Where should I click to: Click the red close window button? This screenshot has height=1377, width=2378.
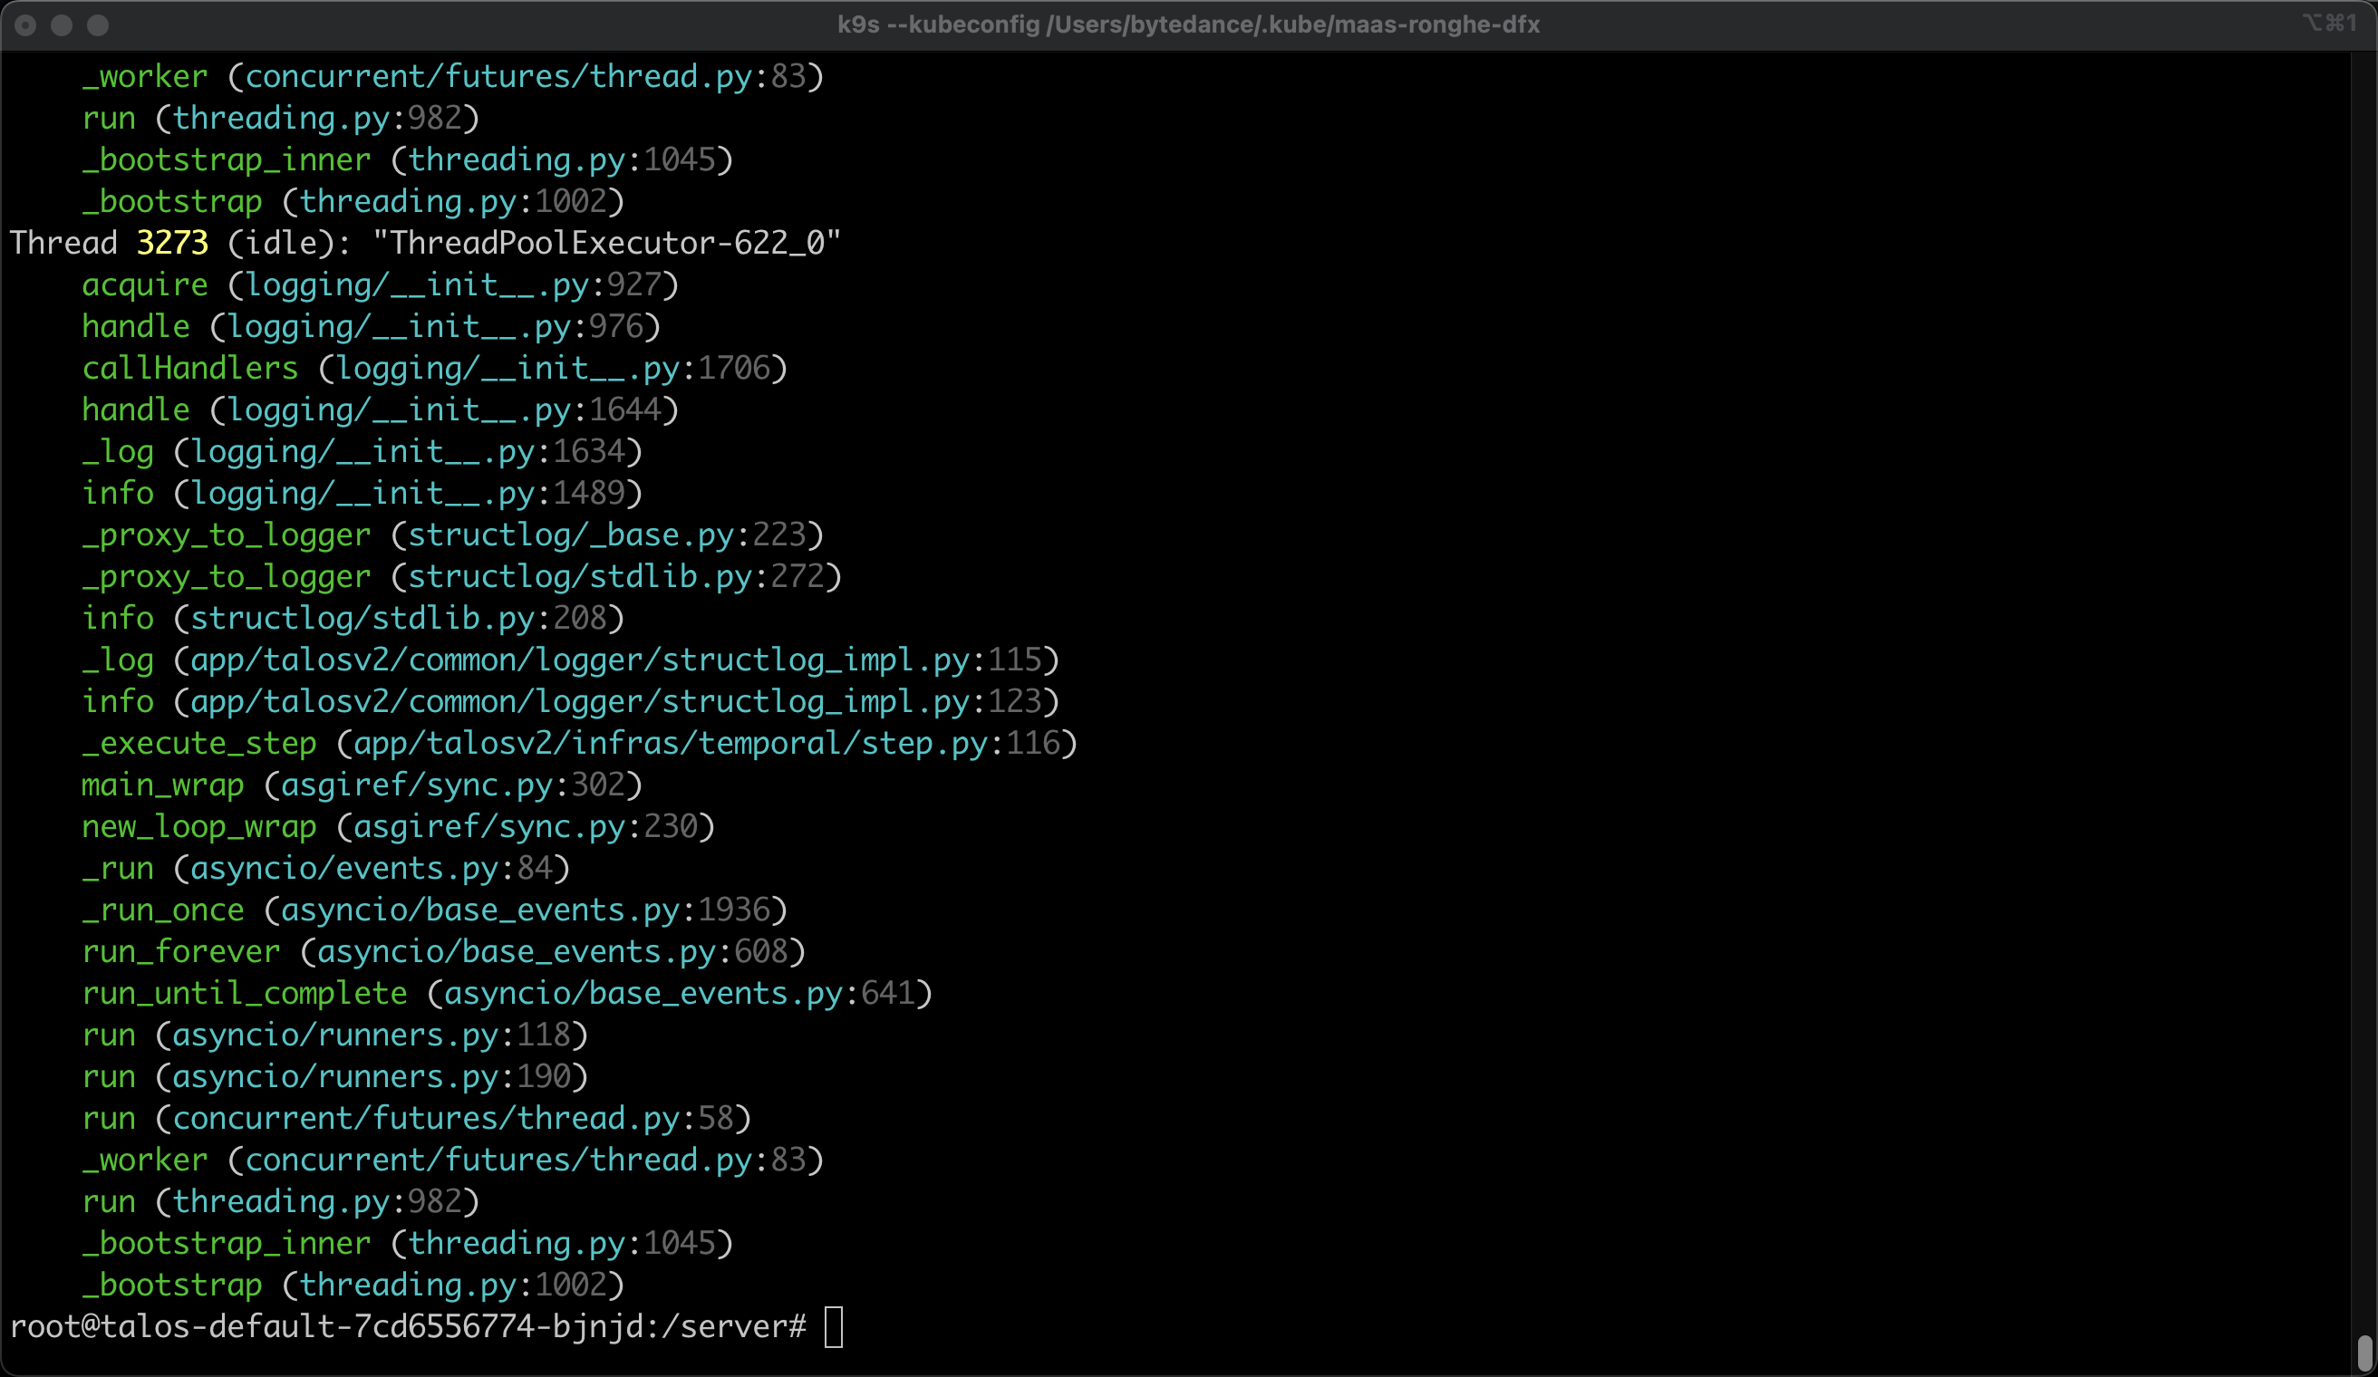pos(25,25)
